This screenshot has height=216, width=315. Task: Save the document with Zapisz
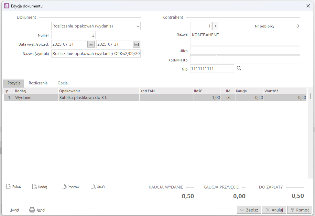[x=248, y=210]
